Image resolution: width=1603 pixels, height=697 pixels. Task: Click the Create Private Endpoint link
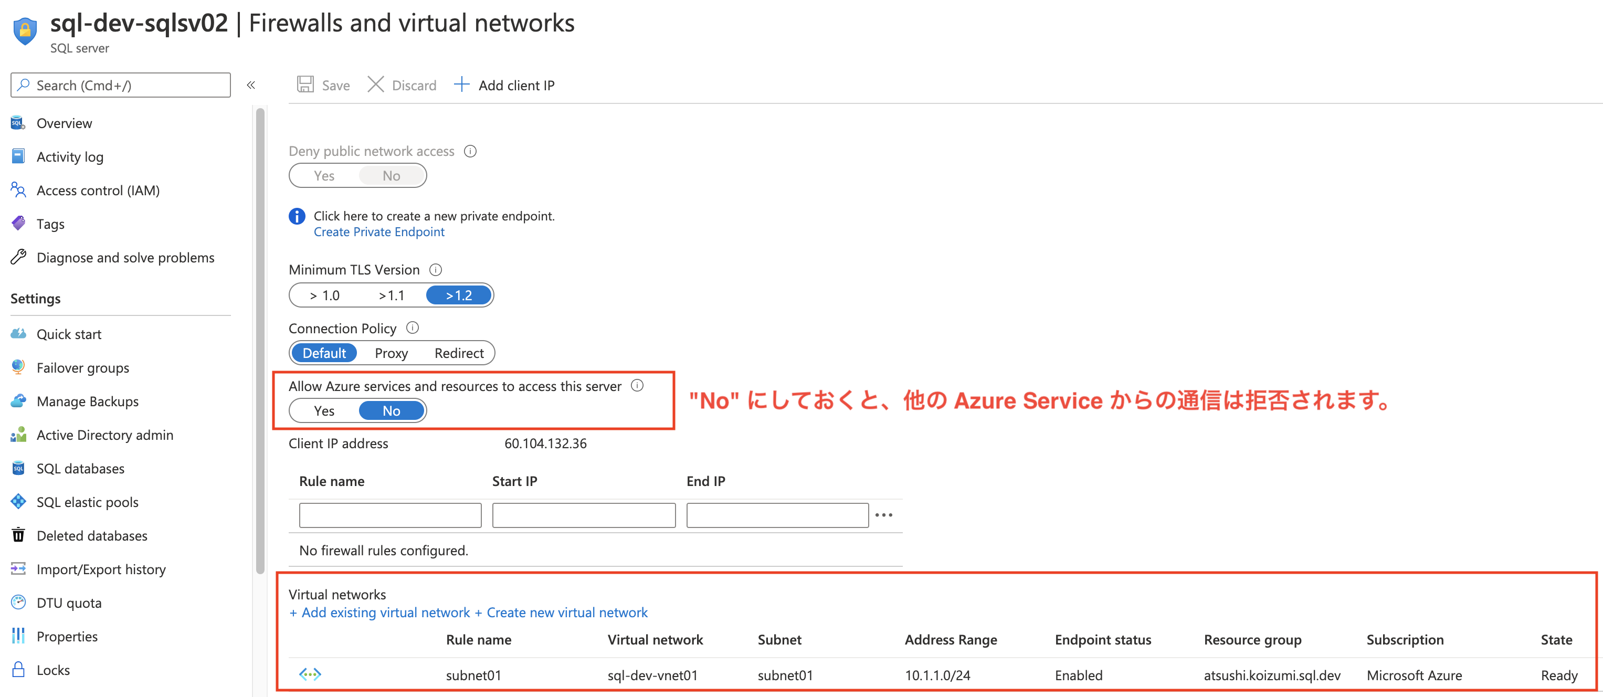[379, 231]
